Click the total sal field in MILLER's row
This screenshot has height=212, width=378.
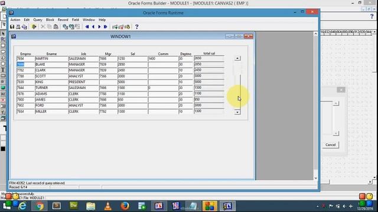point(209,111)
